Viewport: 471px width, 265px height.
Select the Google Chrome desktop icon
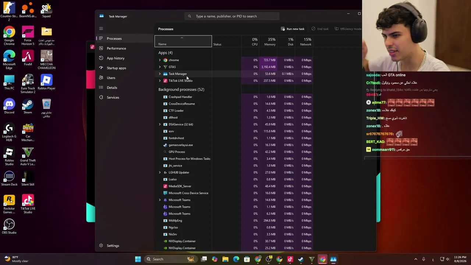click(x=9, y=36)
